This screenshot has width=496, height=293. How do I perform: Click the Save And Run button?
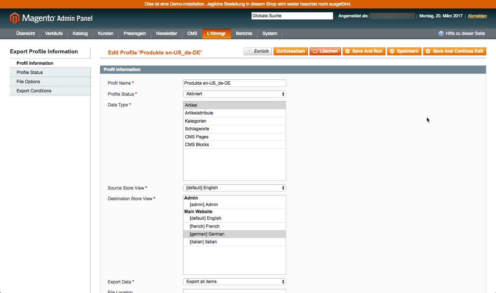pos(364,51)
